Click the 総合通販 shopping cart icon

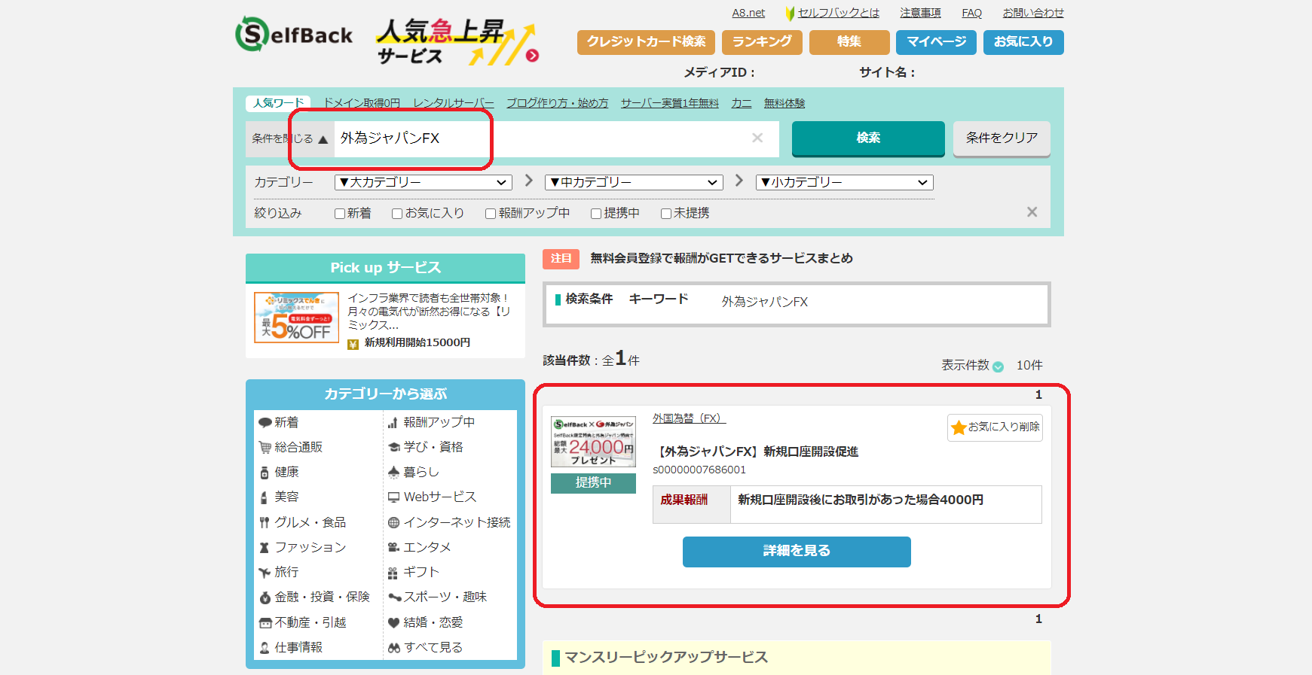(265, 448)
